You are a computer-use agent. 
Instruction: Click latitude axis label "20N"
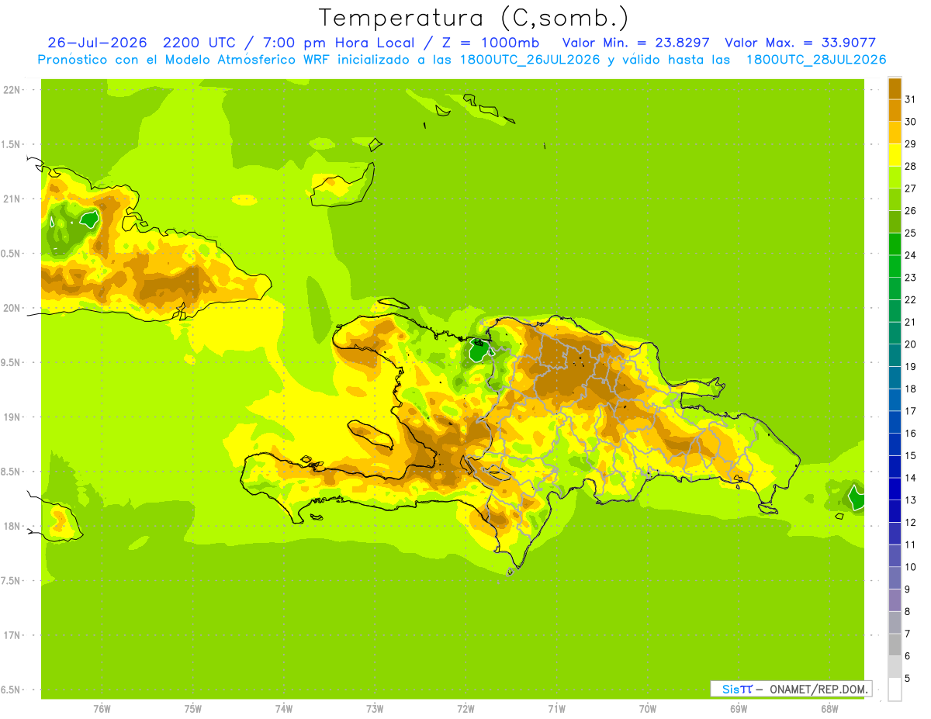point(12,308)
